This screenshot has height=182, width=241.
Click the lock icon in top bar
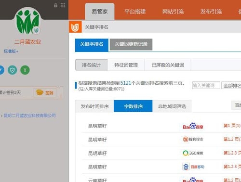point(55,5)
